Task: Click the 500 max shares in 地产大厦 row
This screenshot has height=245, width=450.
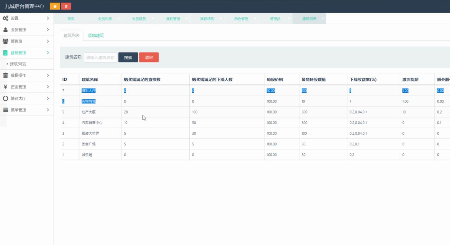Action: (304, 112)
